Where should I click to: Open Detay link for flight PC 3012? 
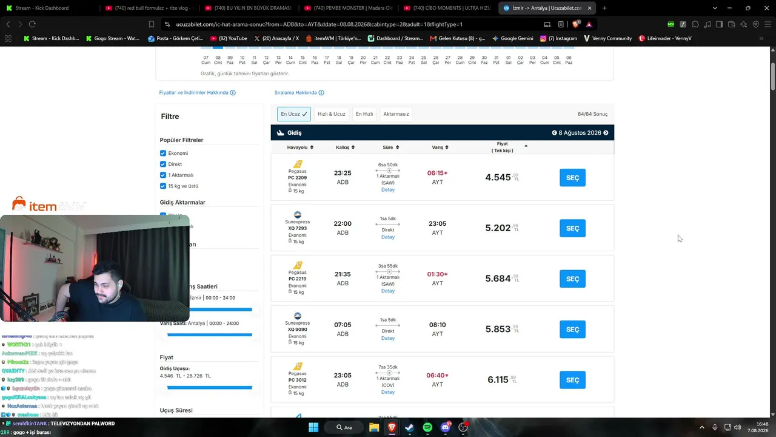pos(388,392)
